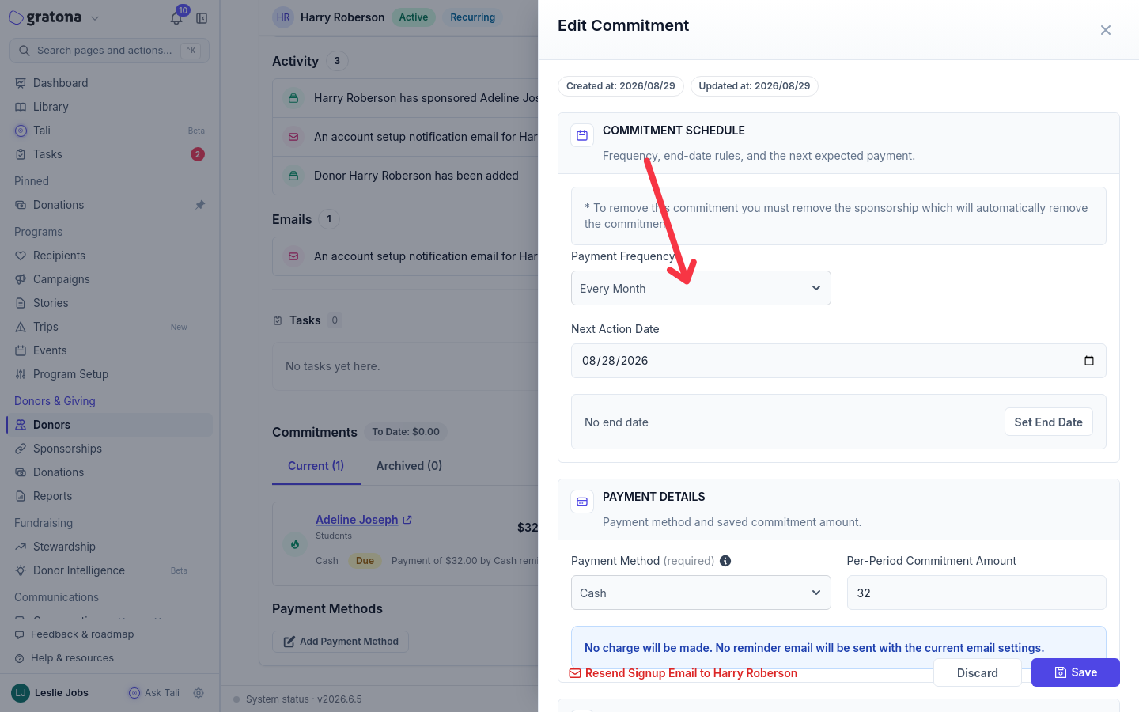Open the notifications bell icon
The height and width of the screenshot is (712, 1139).
tap(176, 18)
